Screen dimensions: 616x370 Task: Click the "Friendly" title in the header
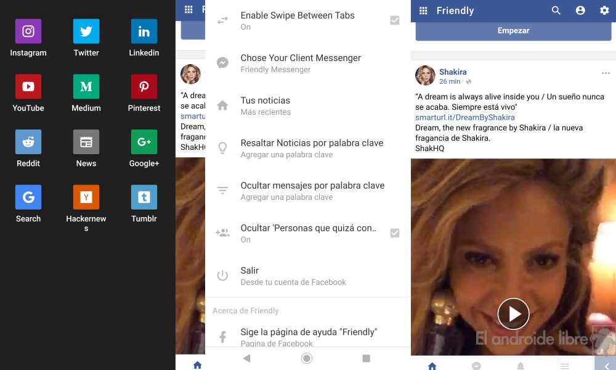coord(455,10)
